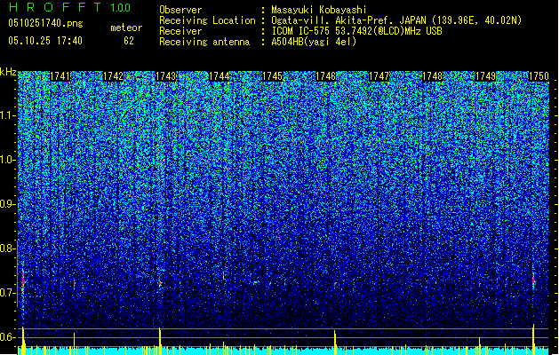Click the 1743 time marker
Image resolution: width=559 pixels, height=355 pixels.
pos(166,76)
